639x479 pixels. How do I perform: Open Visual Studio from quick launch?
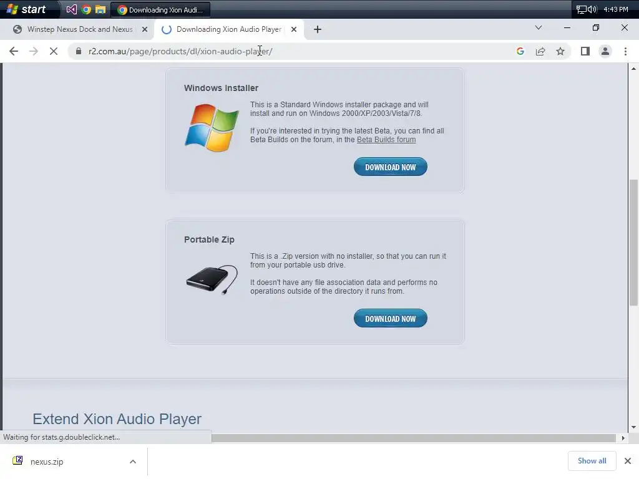coord(71,9)
